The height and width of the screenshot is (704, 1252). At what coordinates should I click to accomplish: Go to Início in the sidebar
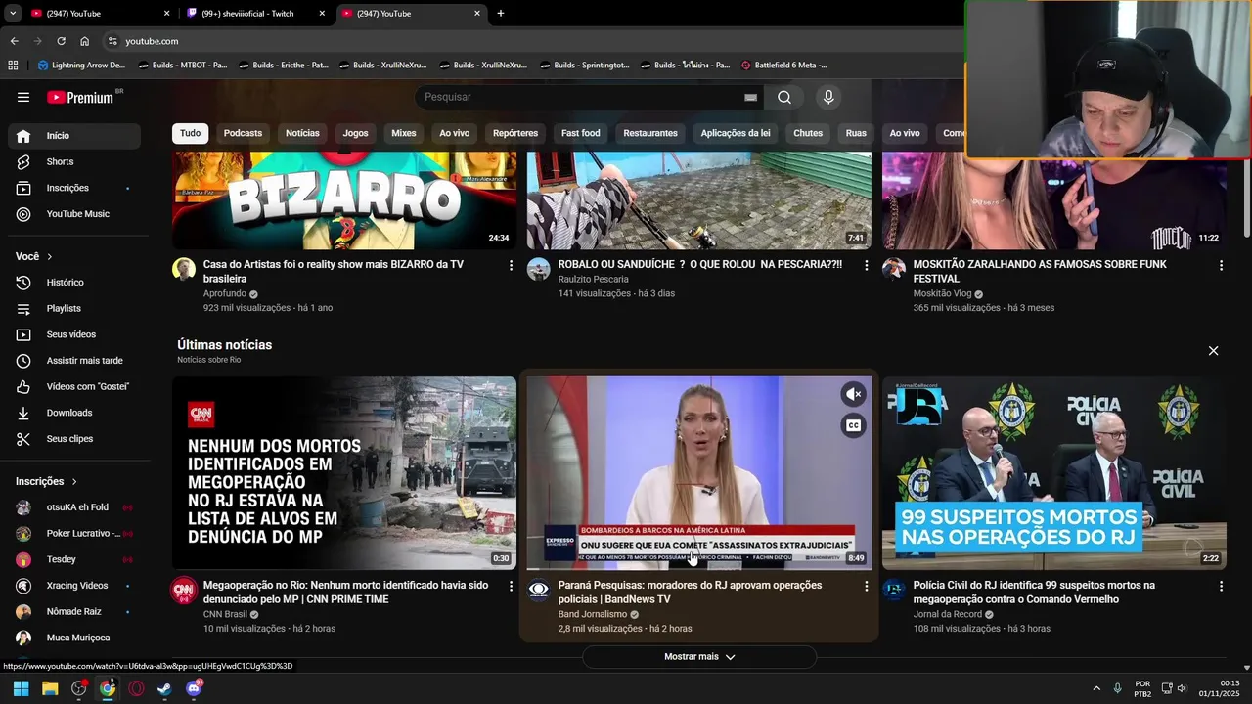tap(74, 136)
